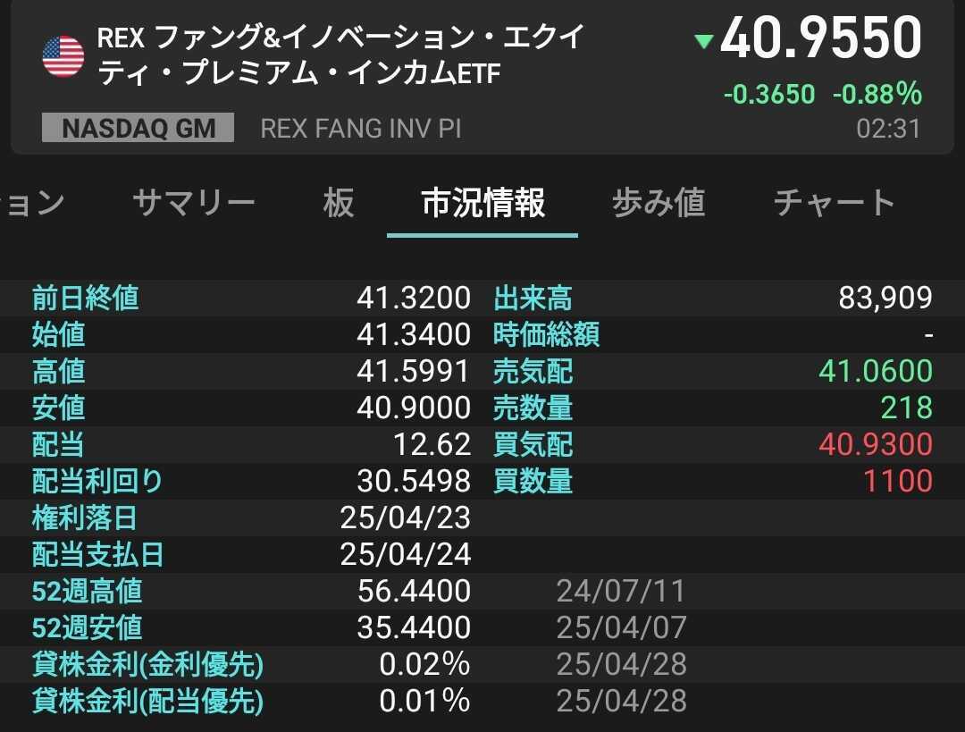Click the ask price 41.0600
This screenshot has height=732, width=965.
click(876, 371)
